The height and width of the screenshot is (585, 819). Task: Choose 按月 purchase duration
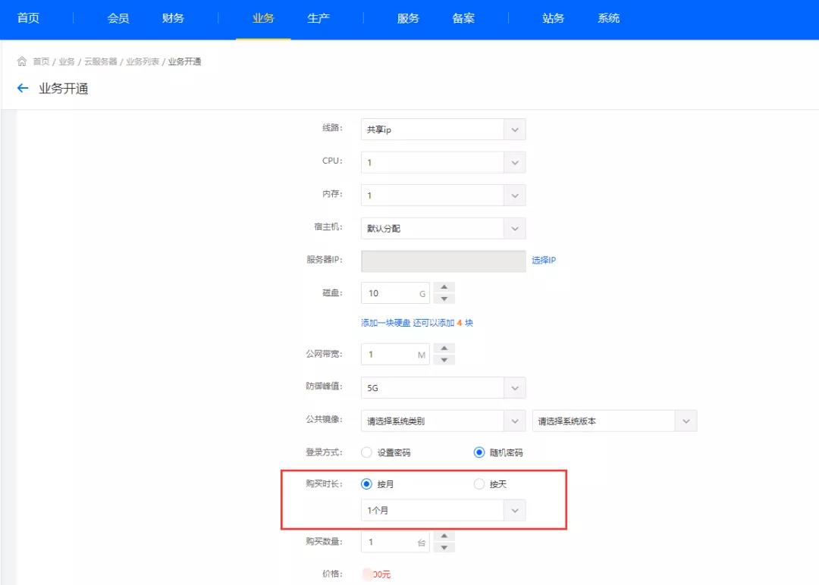tap(367, 483)
